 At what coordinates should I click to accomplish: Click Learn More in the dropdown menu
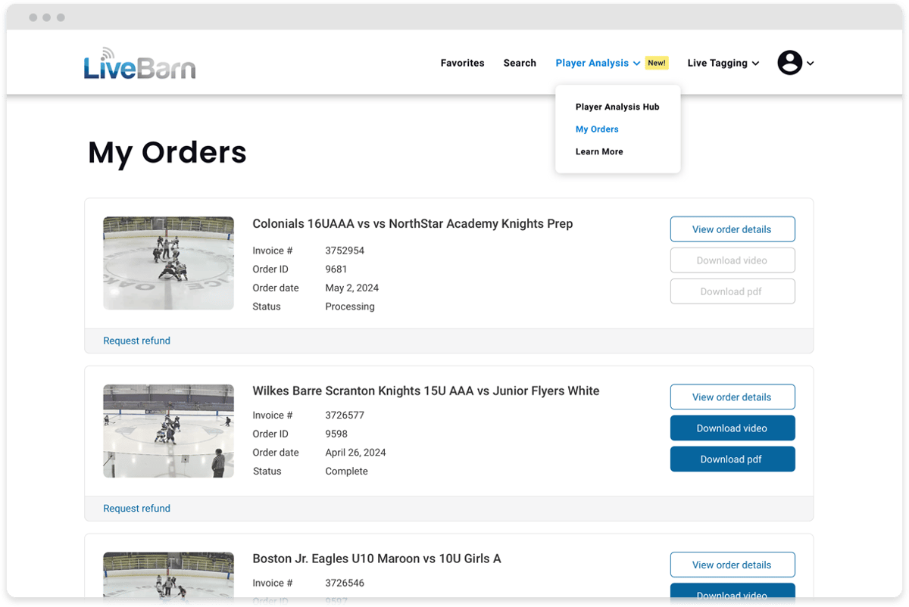point(598,151)
